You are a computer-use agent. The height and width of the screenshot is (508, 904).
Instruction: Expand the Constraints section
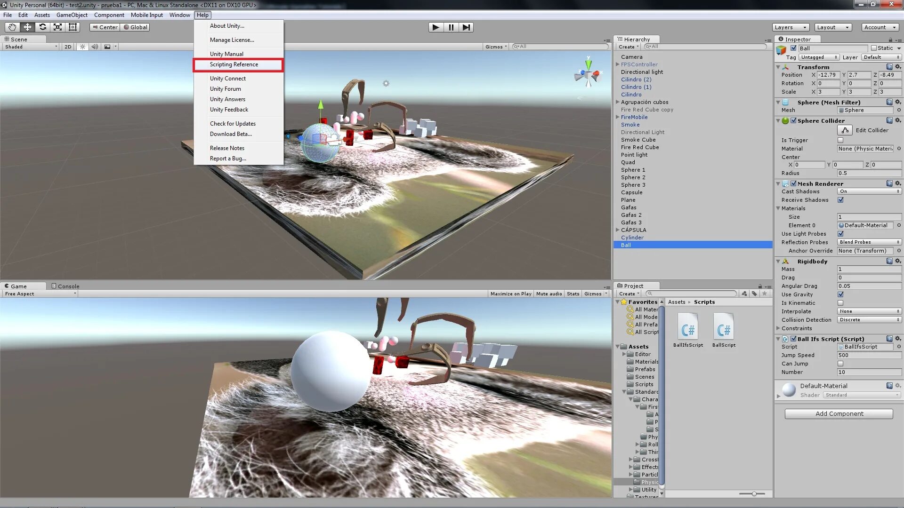pos(778,328)
